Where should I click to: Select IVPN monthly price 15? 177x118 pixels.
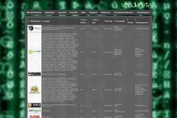(81, 117)
